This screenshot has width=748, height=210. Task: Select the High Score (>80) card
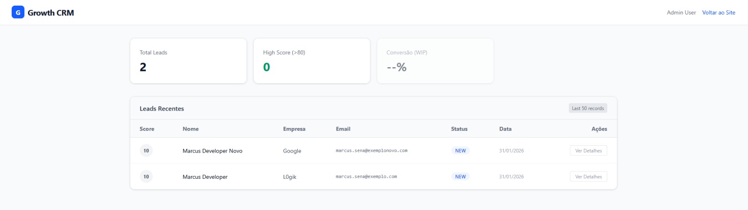pos(311,61)
